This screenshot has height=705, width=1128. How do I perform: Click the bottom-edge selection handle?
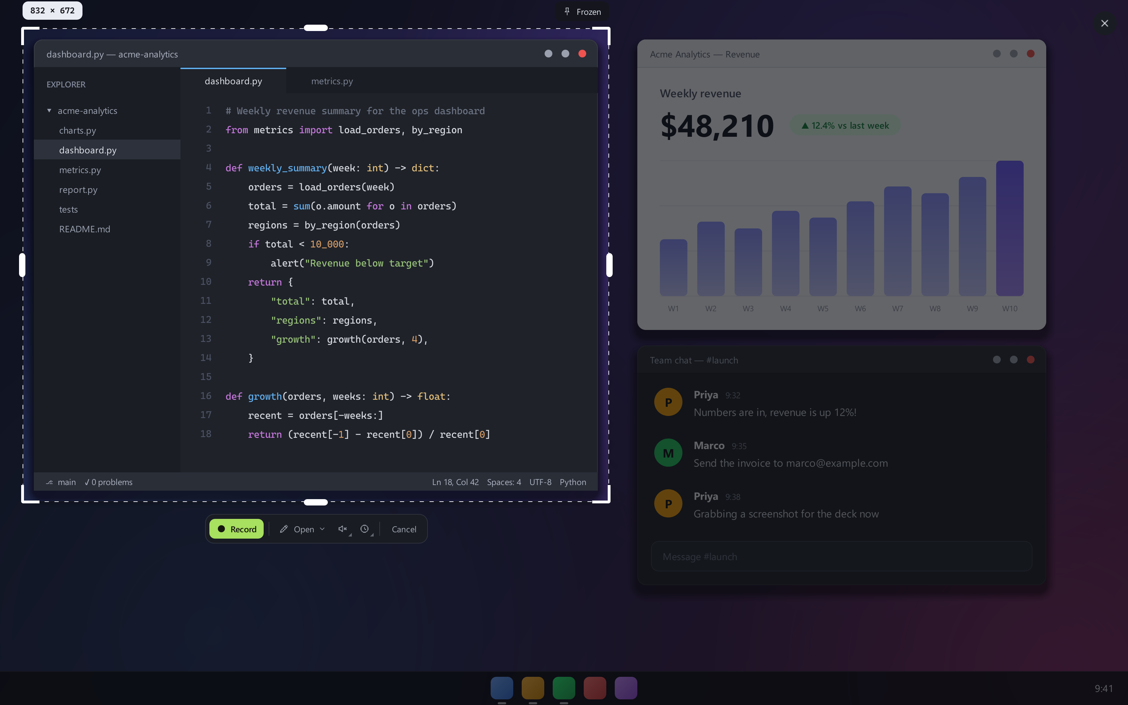click(x=315, y=502)
